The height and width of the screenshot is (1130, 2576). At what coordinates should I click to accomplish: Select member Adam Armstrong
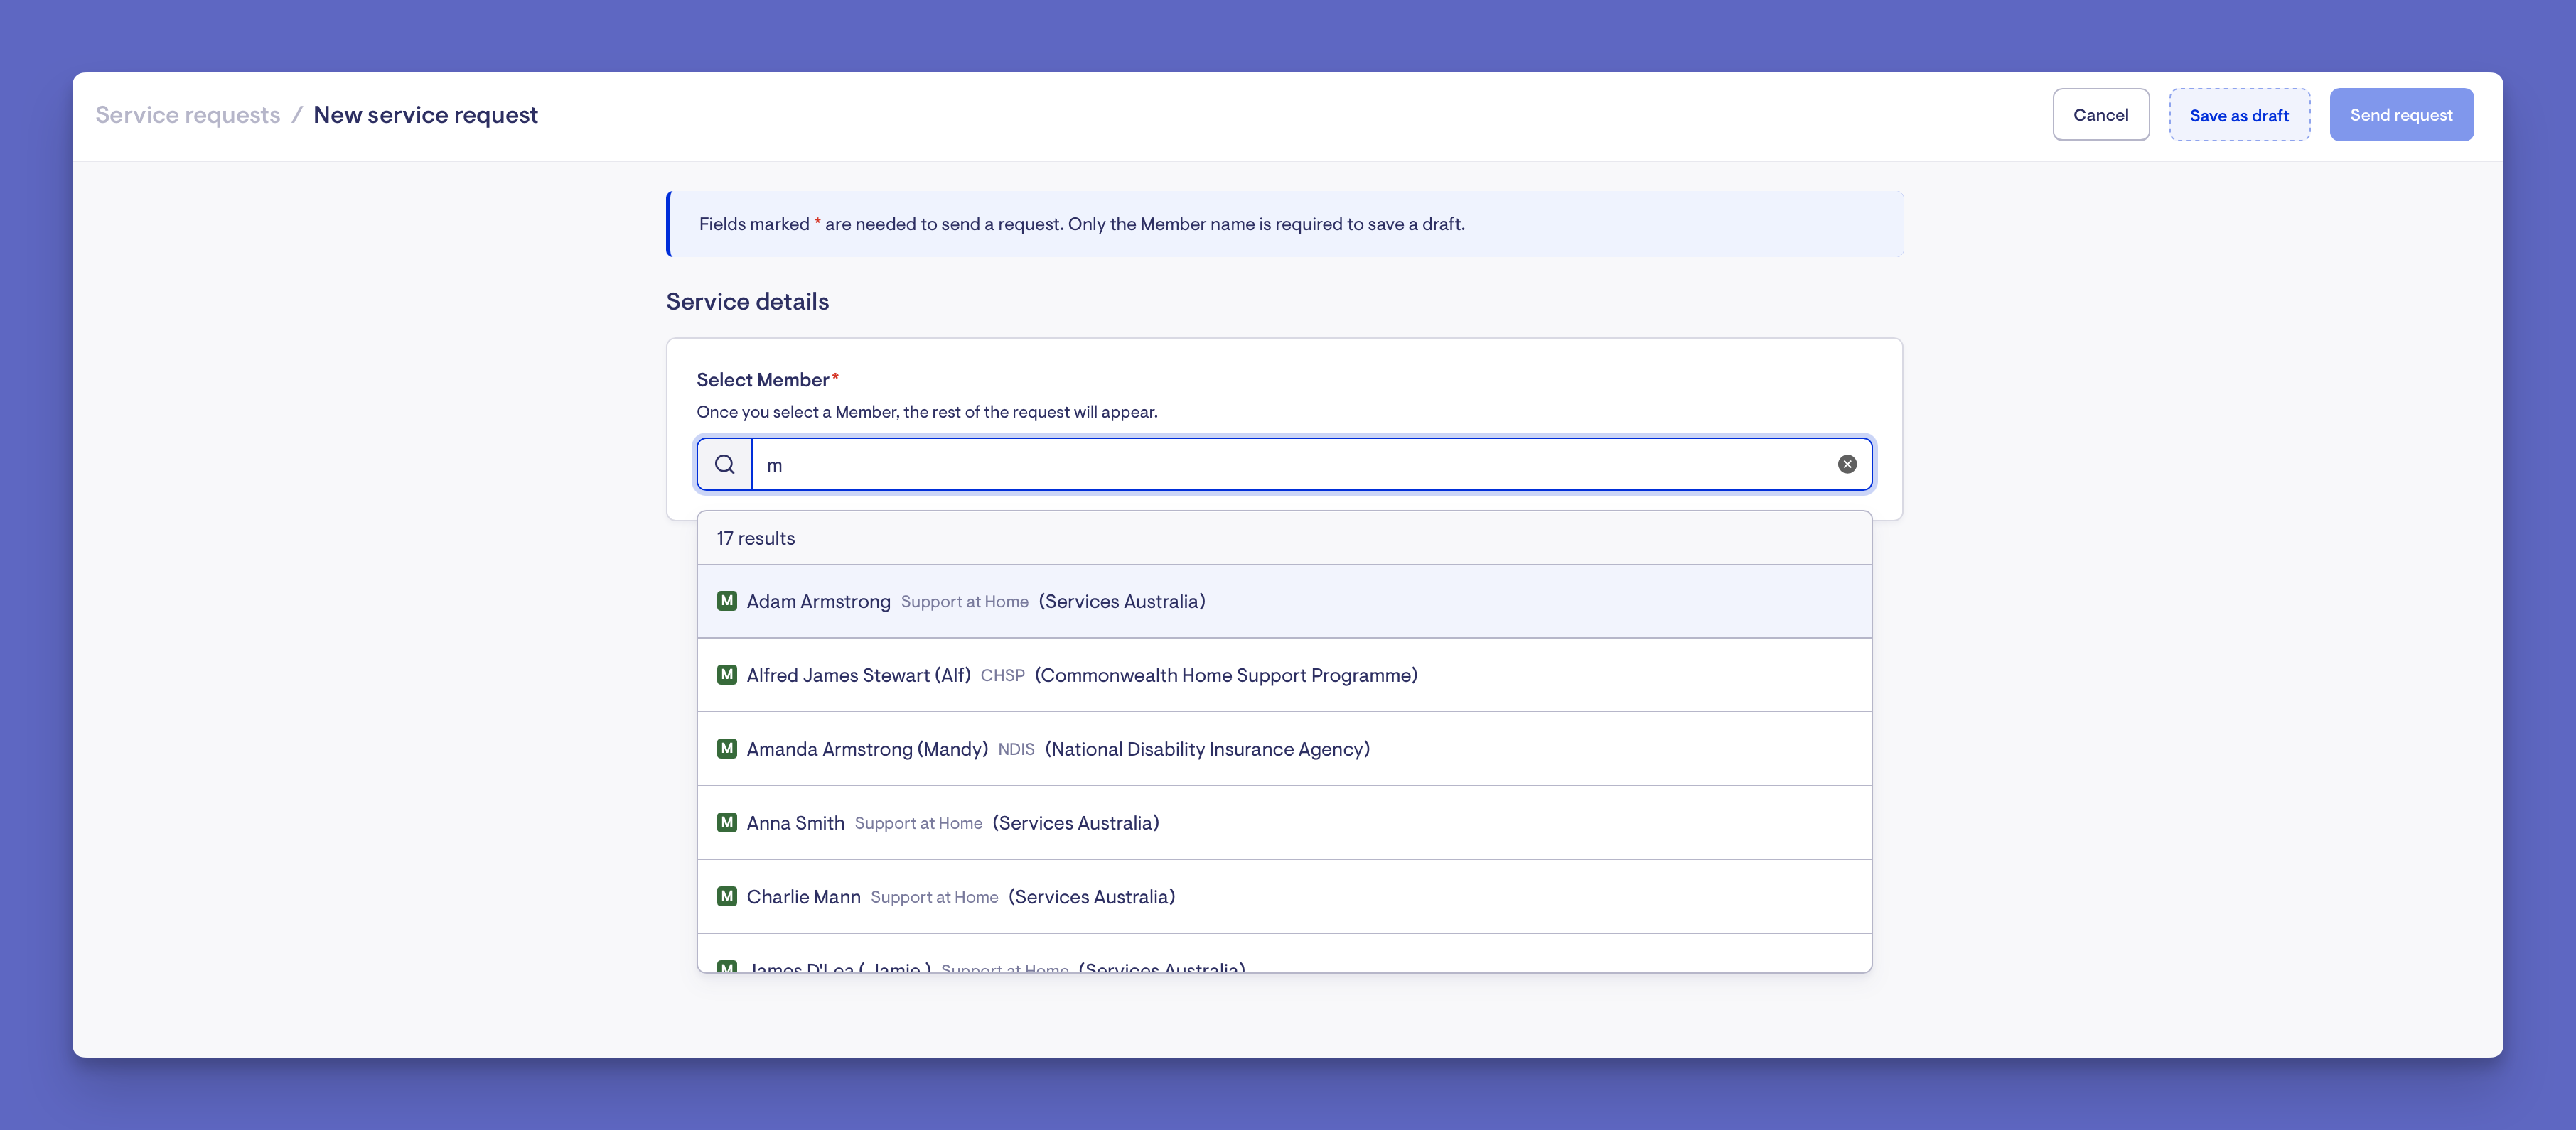click(x=1284, y=602)
